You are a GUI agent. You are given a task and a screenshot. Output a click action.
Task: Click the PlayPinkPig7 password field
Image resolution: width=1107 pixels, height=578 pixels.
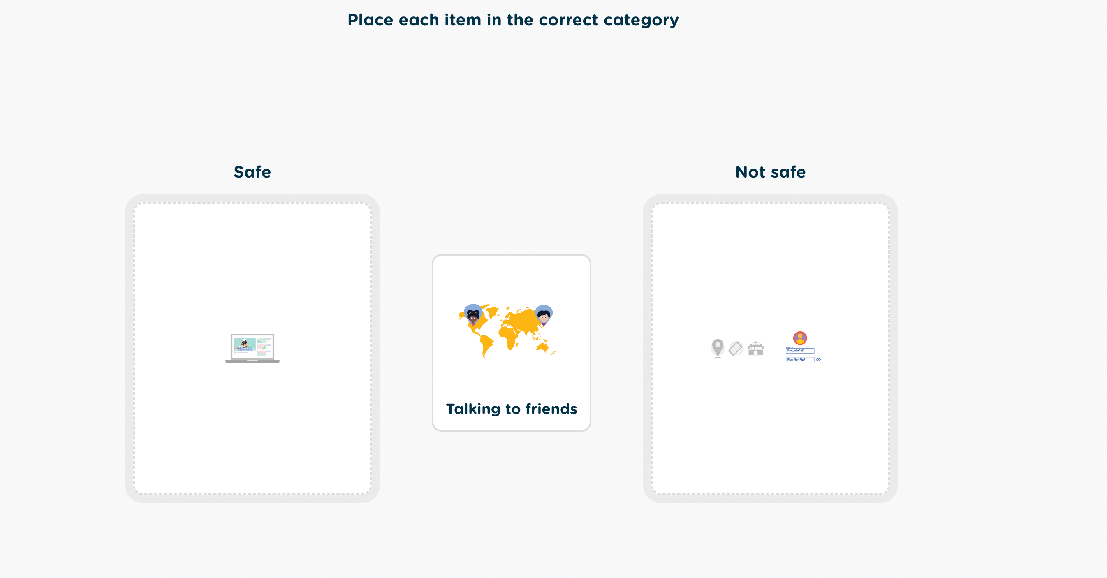click(800, 360)
